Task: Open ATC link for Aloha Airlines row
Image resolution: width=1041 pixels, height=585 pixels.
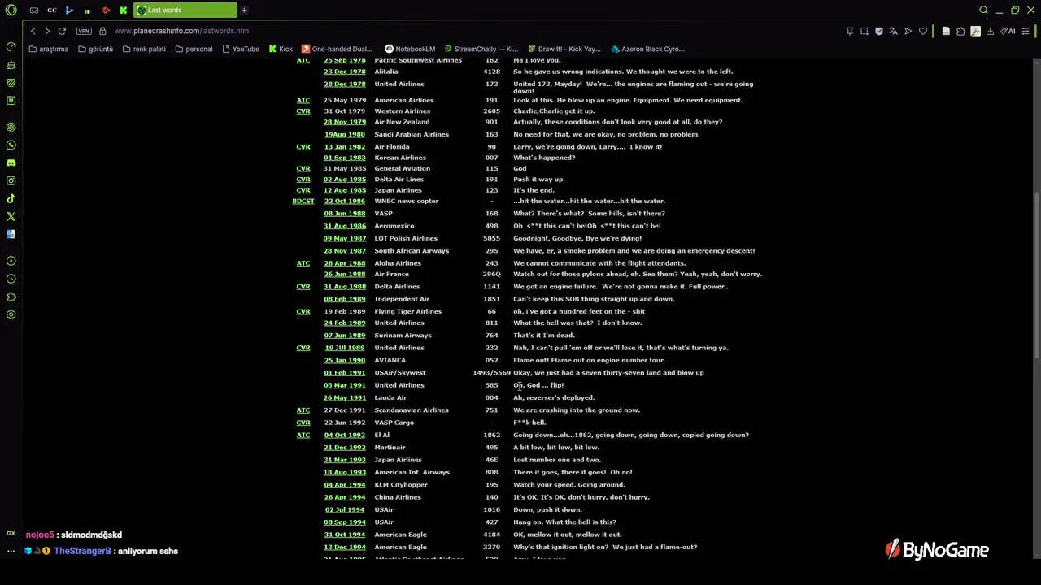Action: [x=303, y=263]
